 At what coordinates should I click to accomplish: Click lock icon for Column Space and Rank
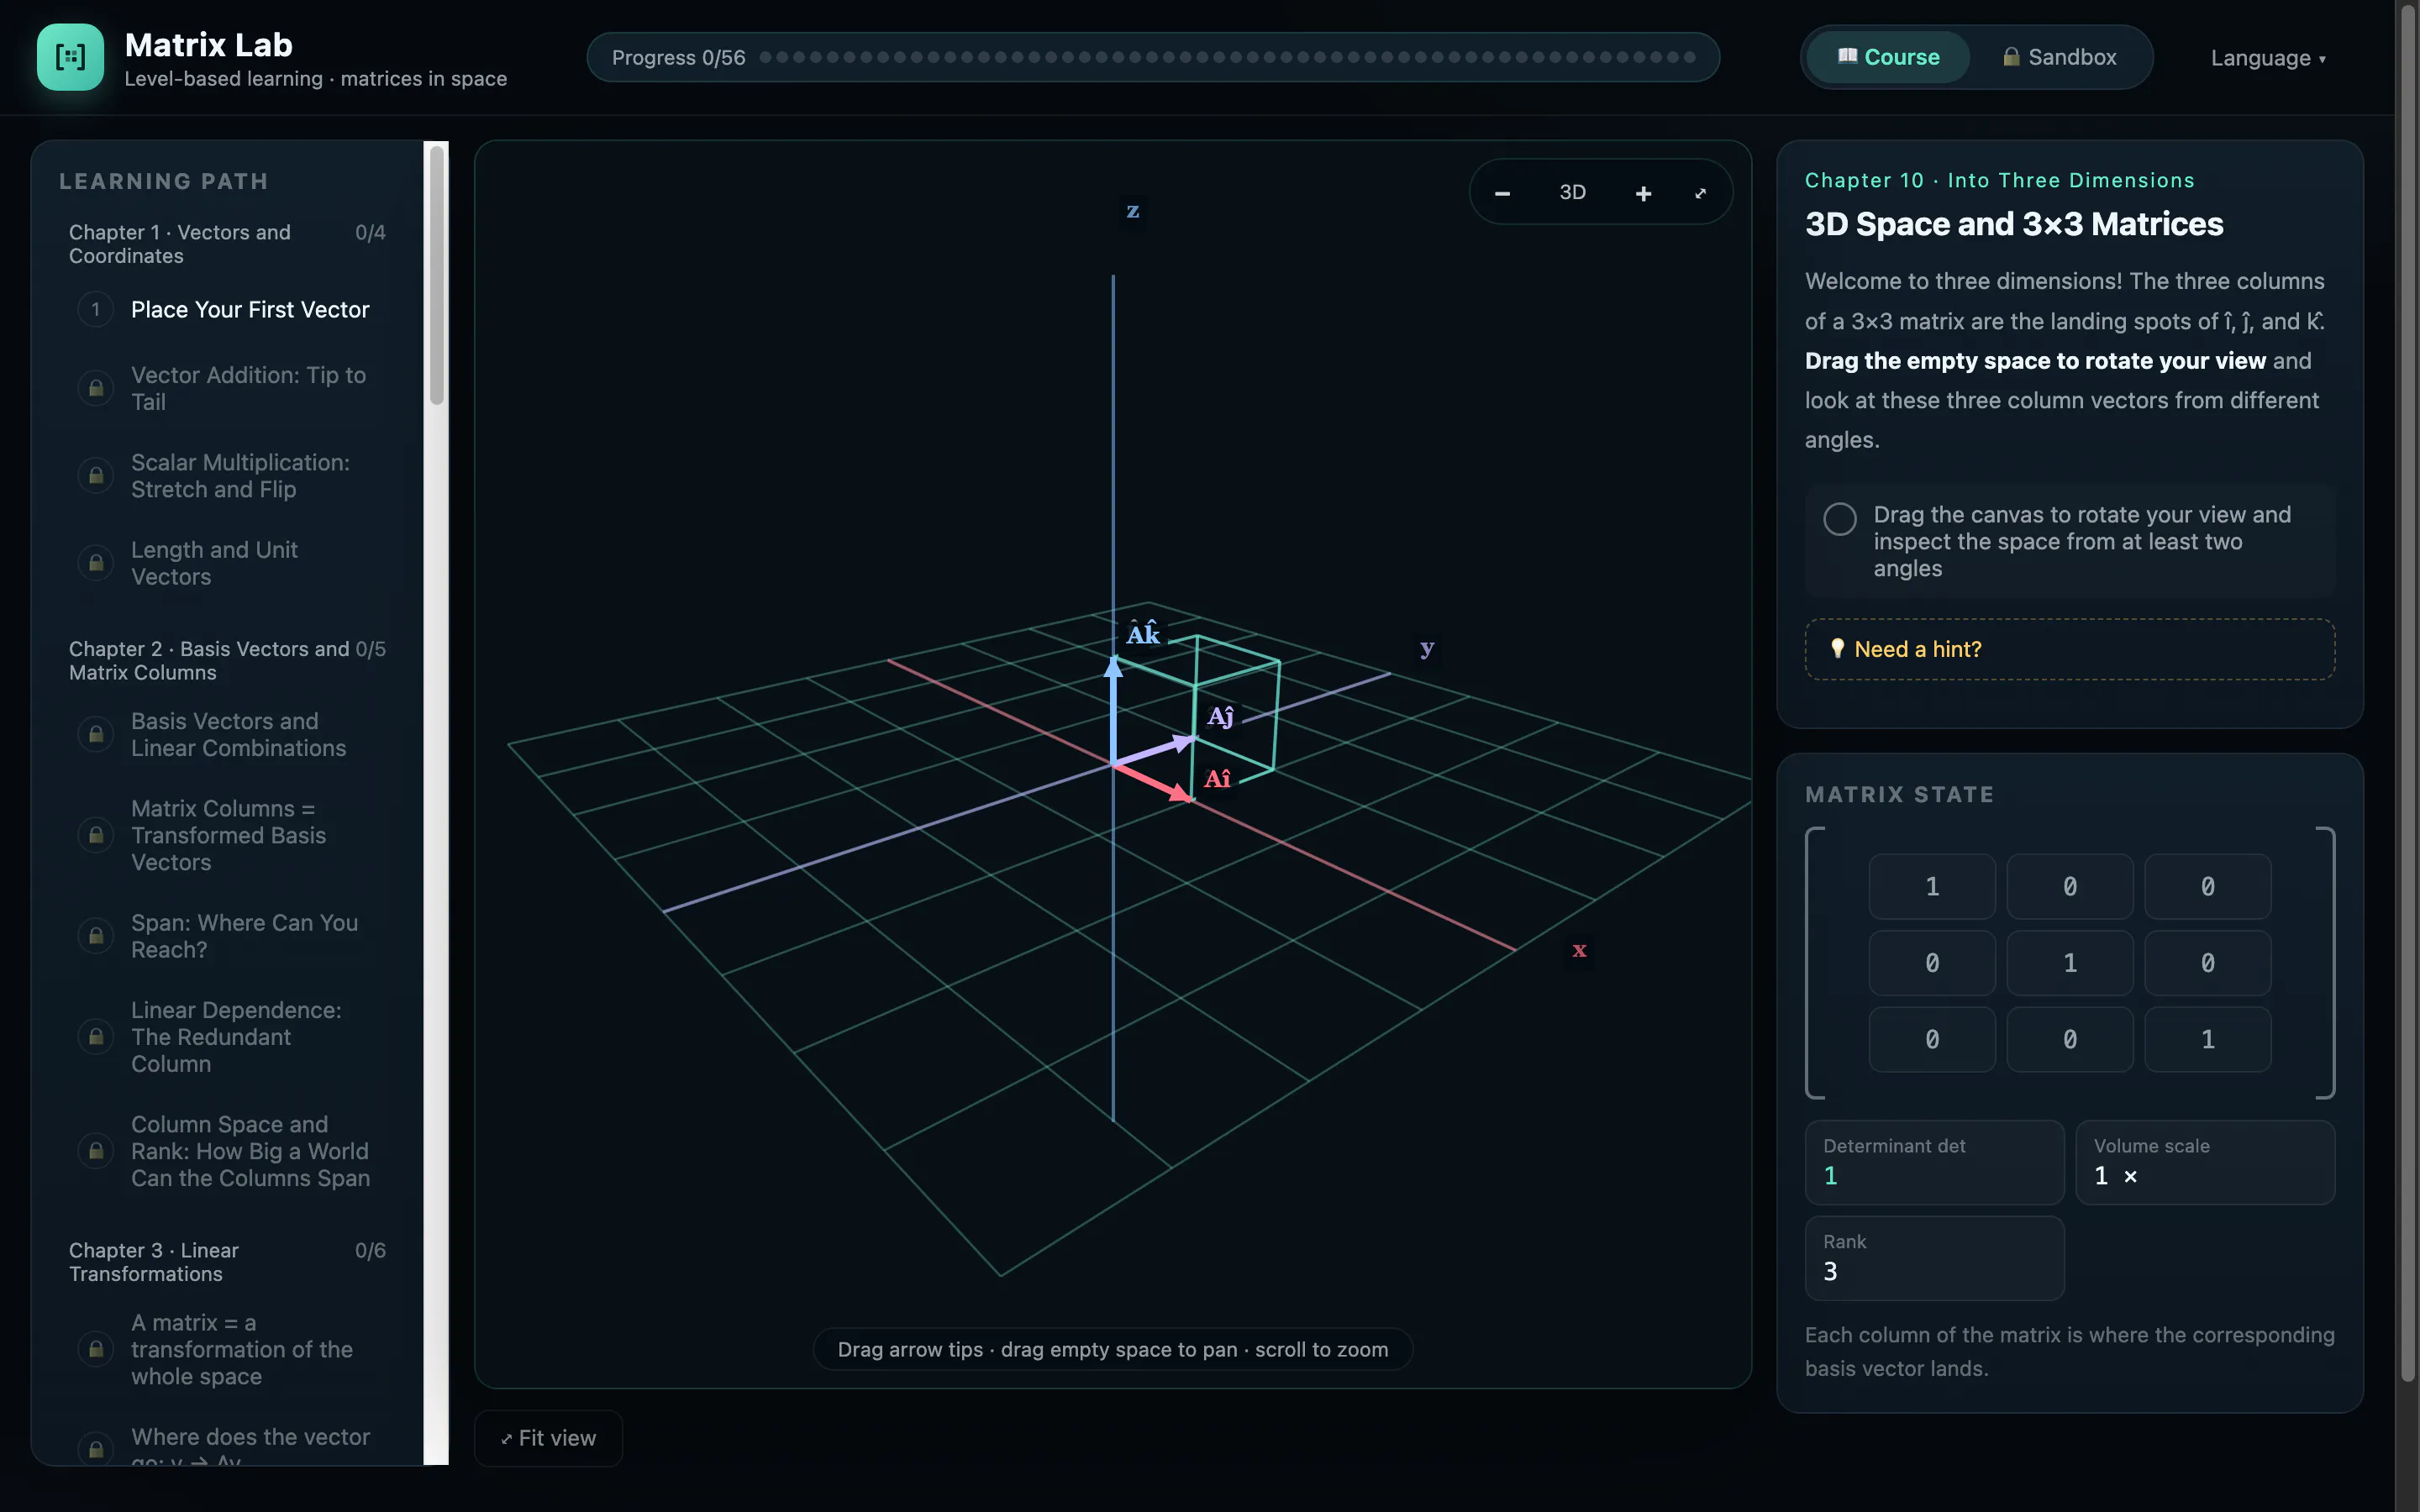click(96, 1151)
